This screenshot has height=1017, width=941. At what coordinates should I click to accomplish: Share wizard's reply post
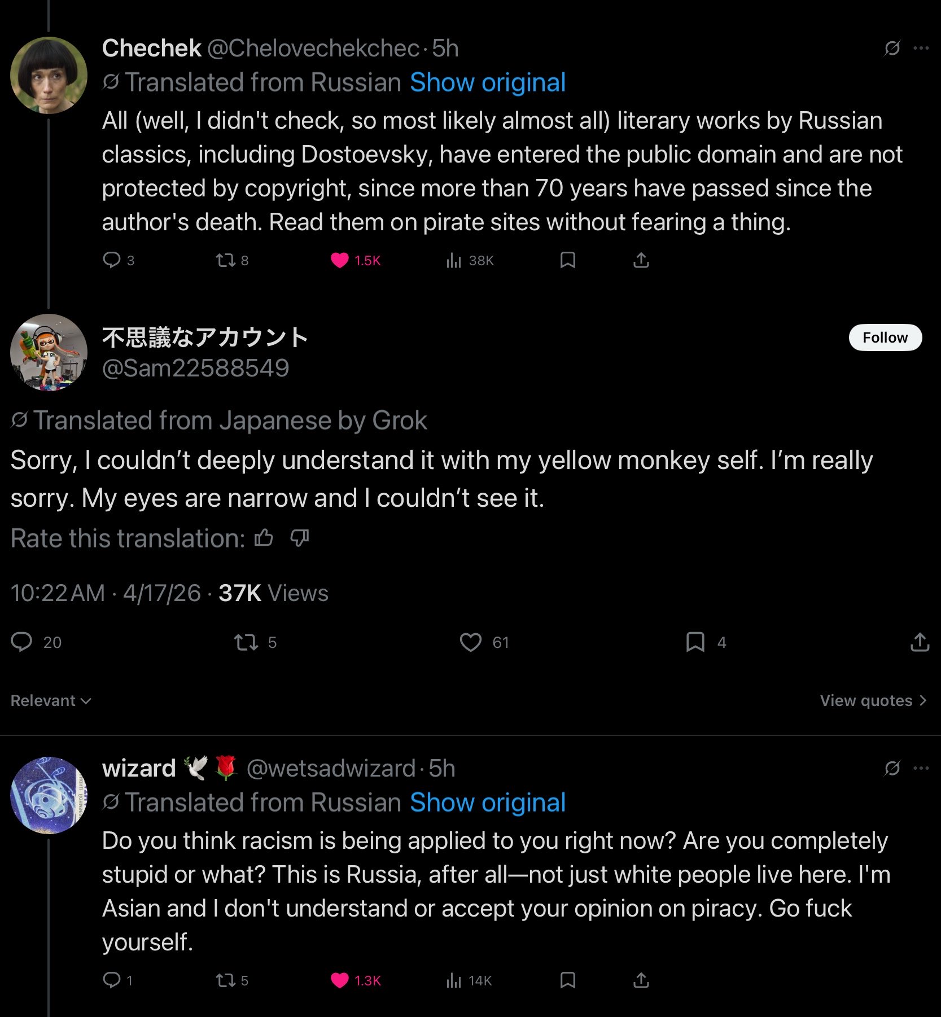pyautogui.click(x=641, y=980)
